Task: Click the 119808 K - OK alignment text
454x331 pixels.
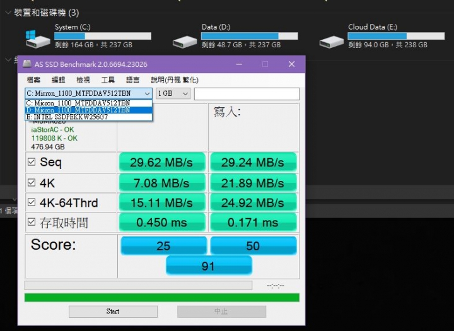Action: click(54, 138)
